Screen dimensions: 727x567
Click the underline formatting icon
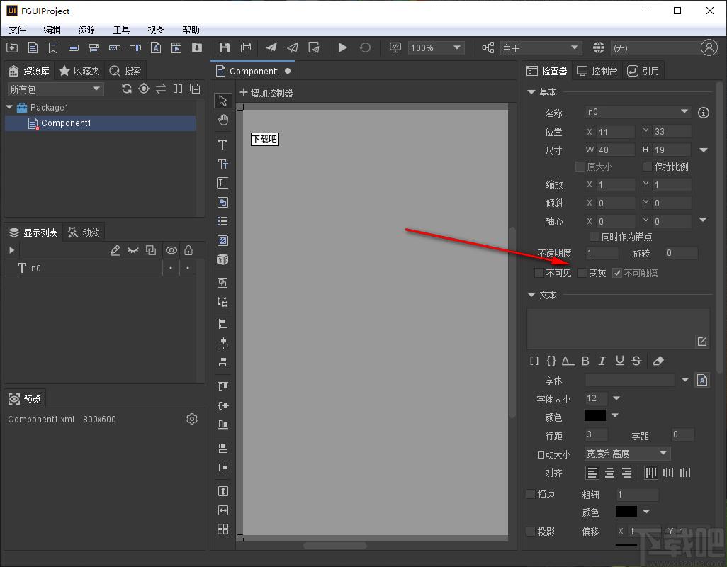(619, 361)
